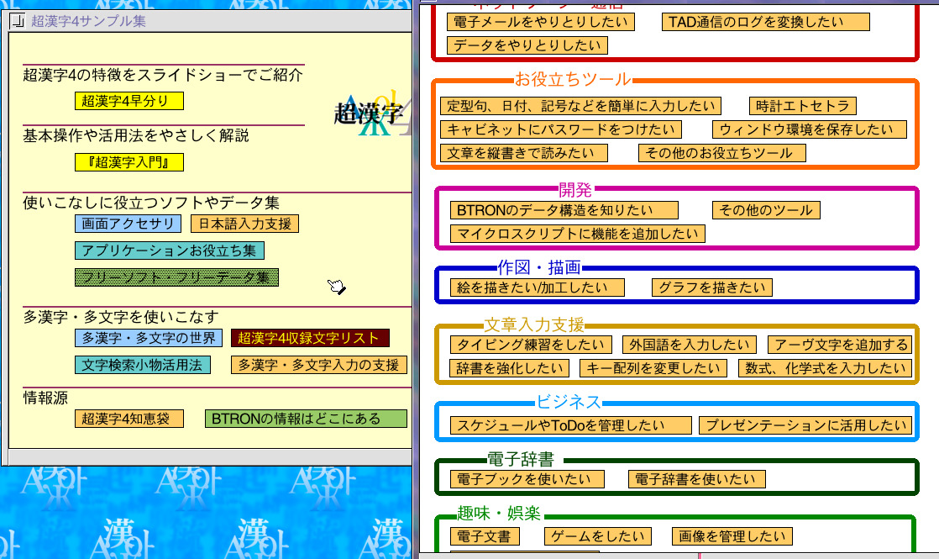939x559 pixels.
Task: Open その他のお役立ちツール
Action: tap(722, 153)
